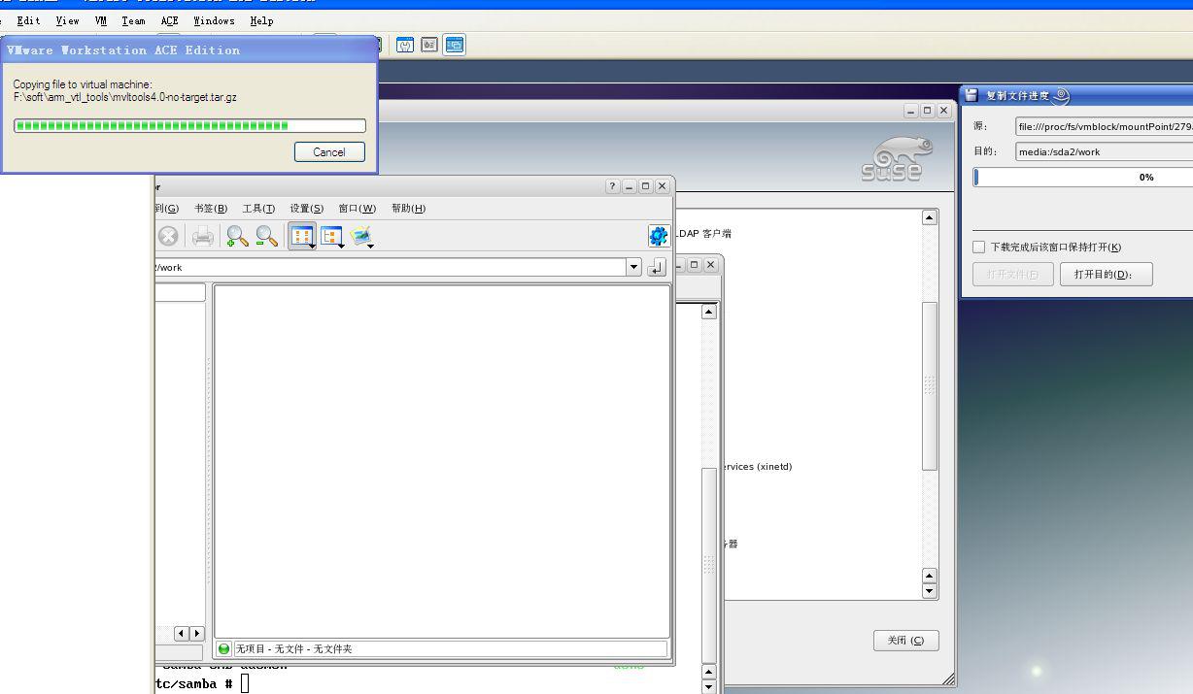This screenshot has width=1193, height=694.
Task: Click the status text 无项目 - 无文件 - 无文件夹
Action: pos(293,648)
